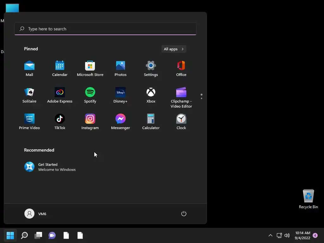Open taskbar Search magnifier

(24, 235)
